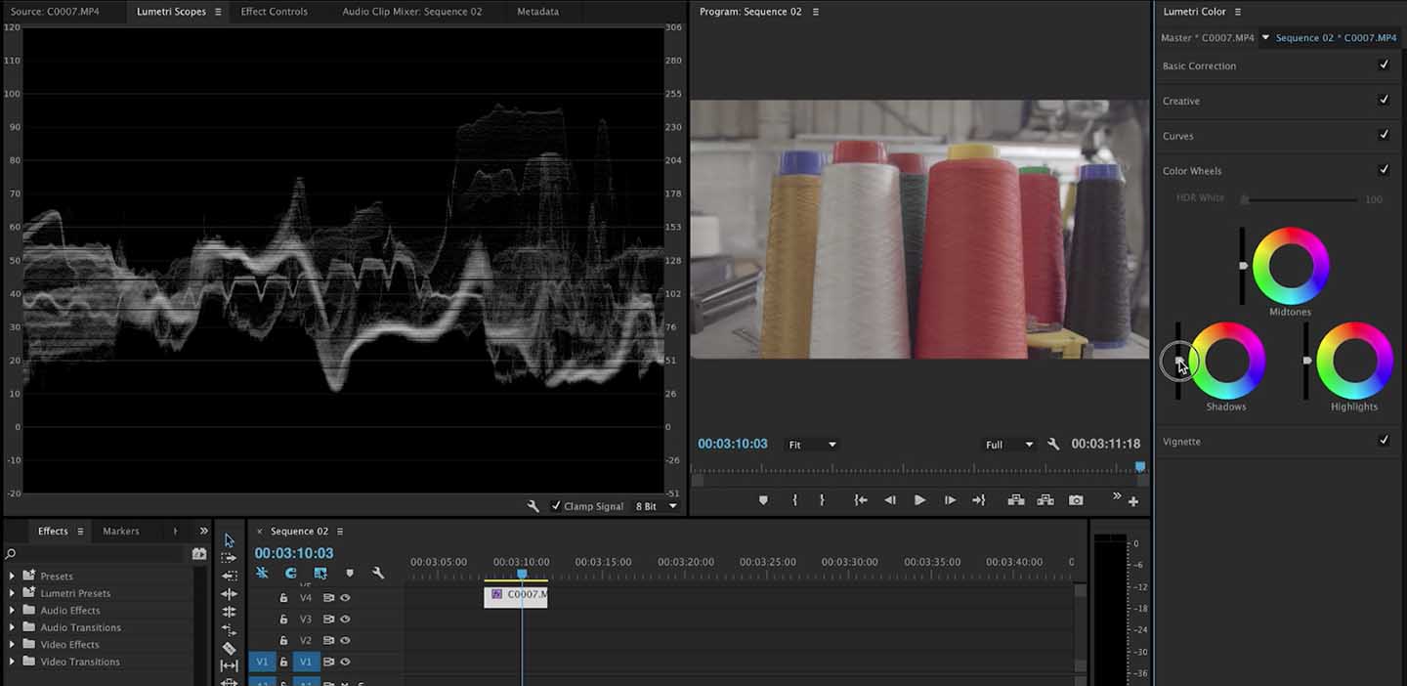The image size is (1407, 686).
Task: Open Timeline display settings wrench icon
Action: pyautogui.click(x=377, y=572)
